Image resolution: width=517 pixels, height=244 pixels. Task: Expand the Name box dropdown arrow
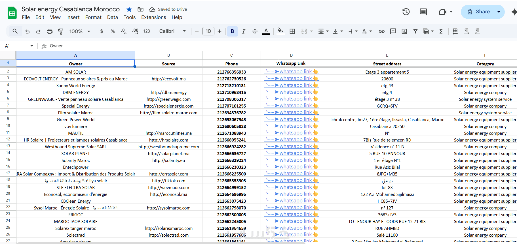[x=32, y=46]
